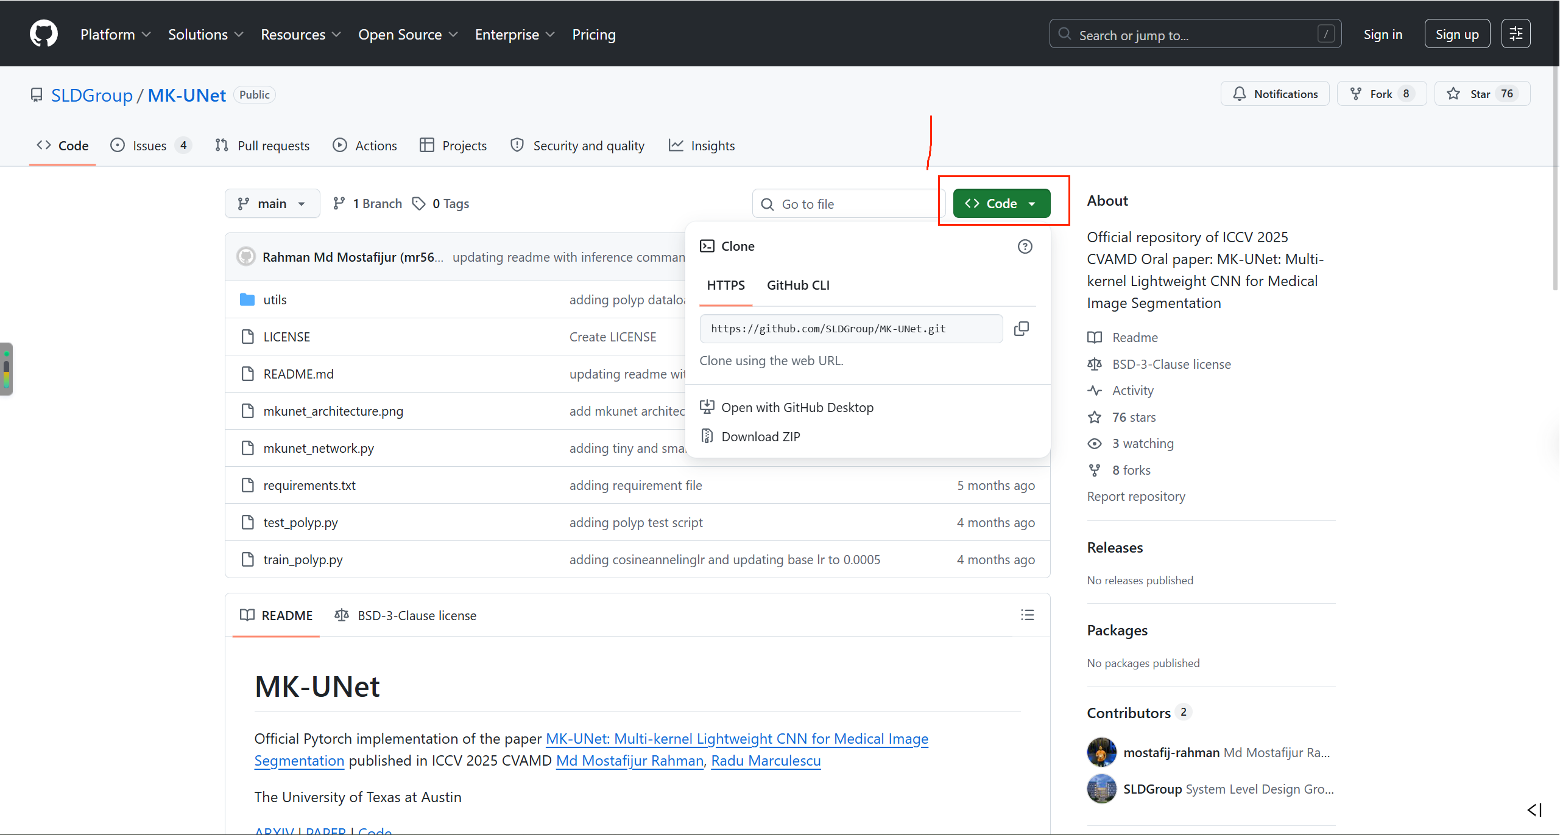Open the README.md file
Image resolution: width=1560 pixels, height=835 pixels.
298,374
